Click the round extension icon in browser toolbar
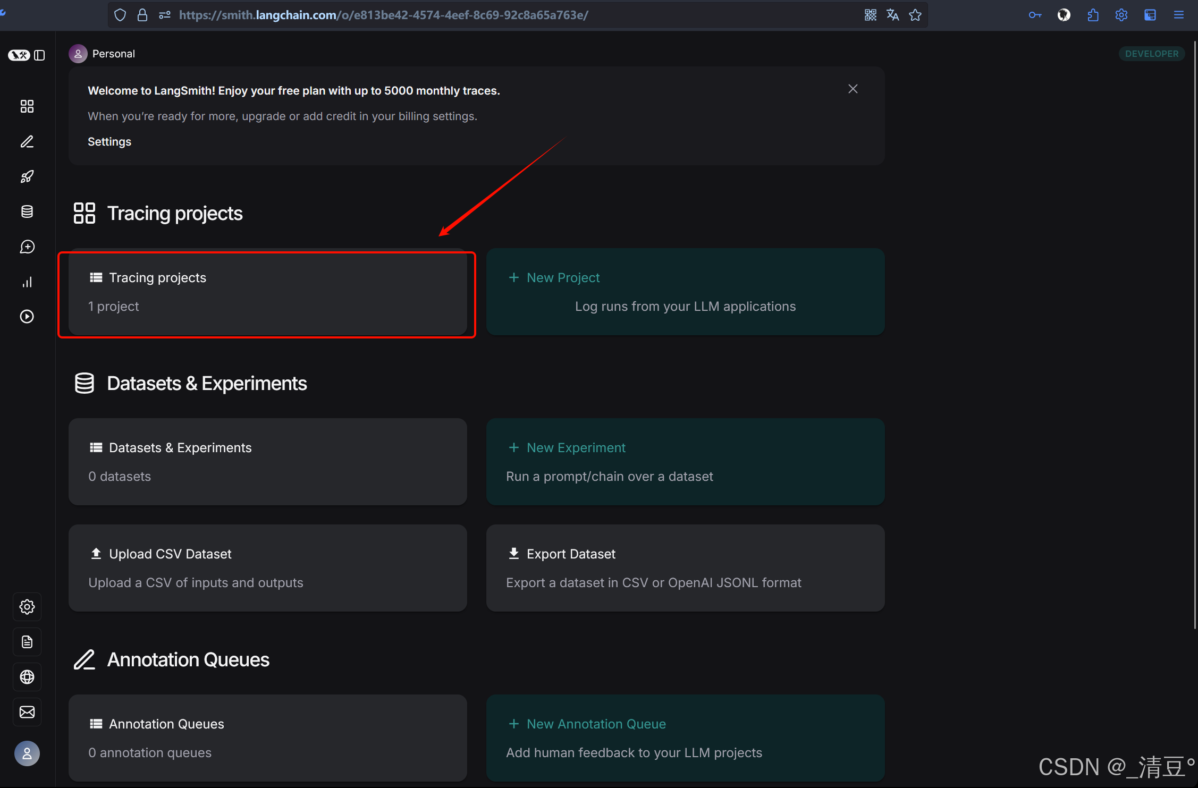The height and width of the screenshot is (788, 1198). click(1064, 15)
